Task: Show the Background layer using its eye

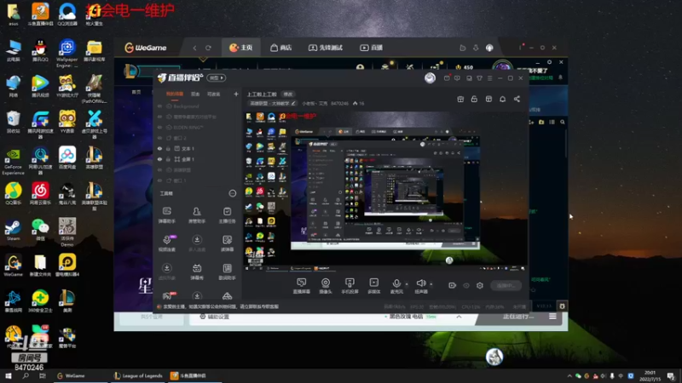Action: (160, 106)
